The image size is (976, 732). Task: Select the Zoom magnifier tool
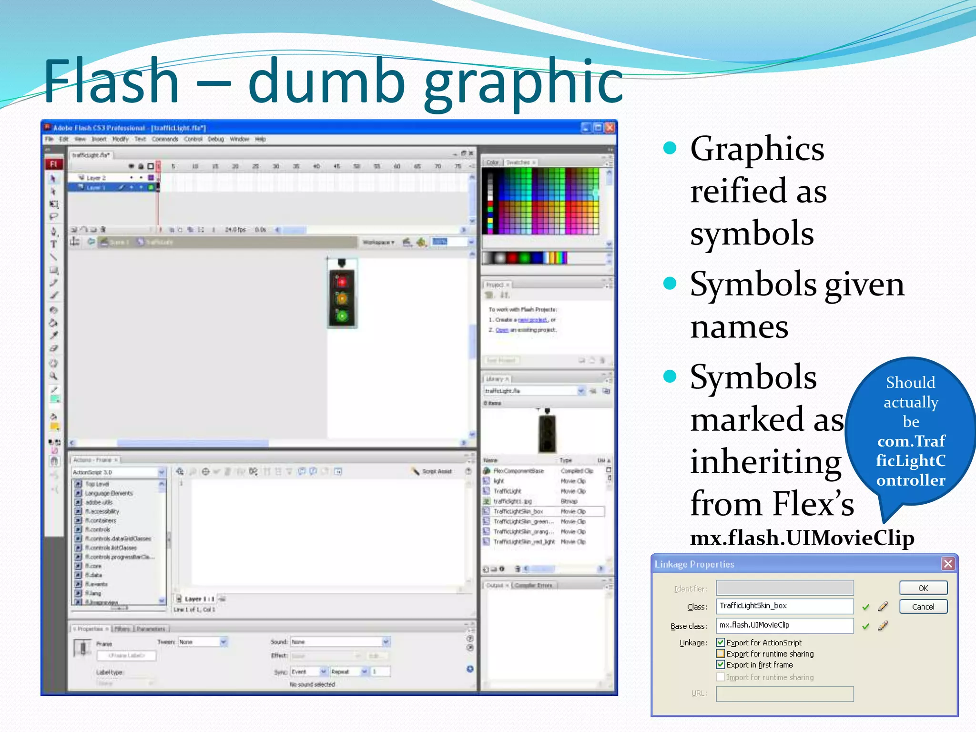pos(53,376)
